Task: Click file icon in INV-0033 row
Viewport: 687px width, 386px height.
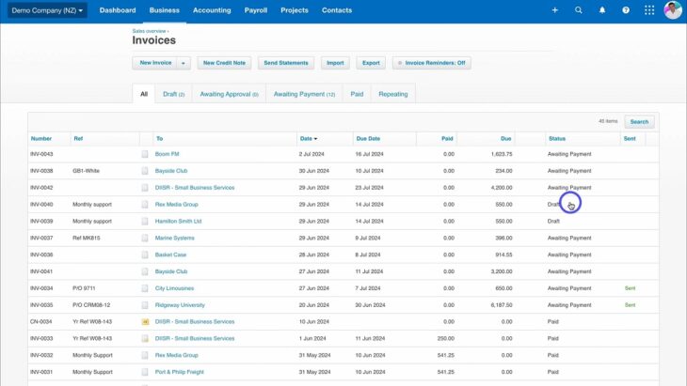Action: tap(145, 338)
